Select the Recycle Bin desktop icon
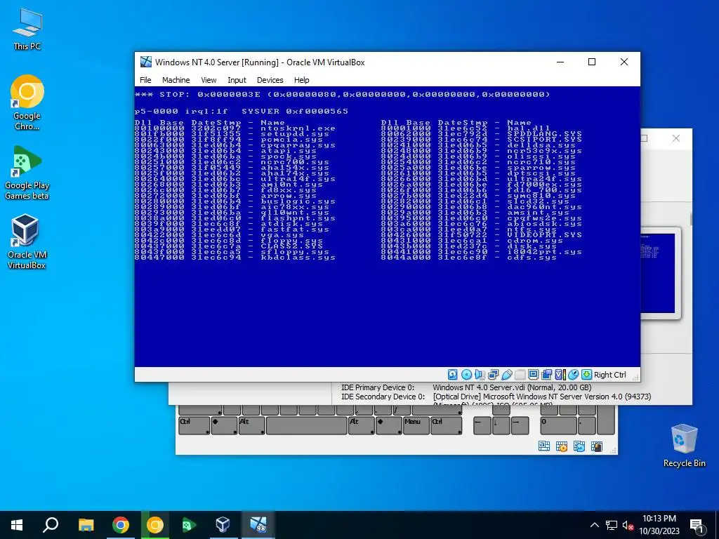The image size is (719, 539). [x=684, y=446]
